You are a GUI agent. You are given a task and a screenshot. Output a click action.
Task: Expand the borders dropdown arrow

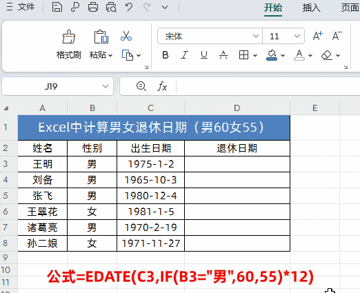[255, 55]
